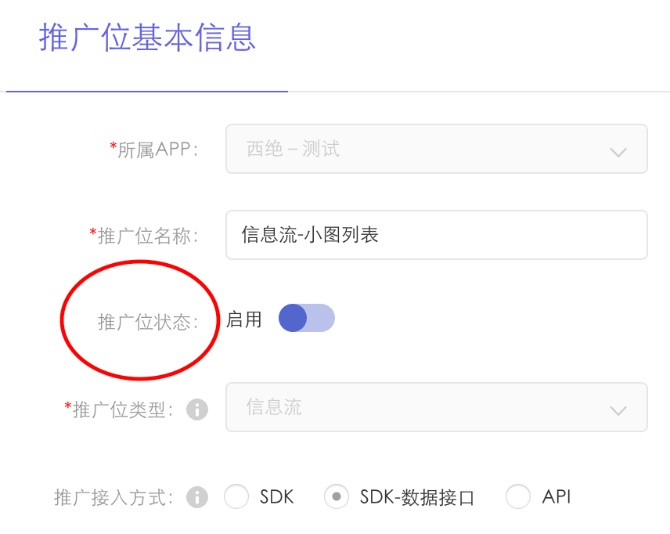Select the SDK radio button
This screenshot has height=534, width=670.
coord(236,496)
